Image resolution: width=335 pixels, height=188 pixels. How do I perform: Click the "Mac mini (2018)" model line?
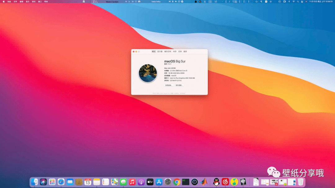point(170,68)
